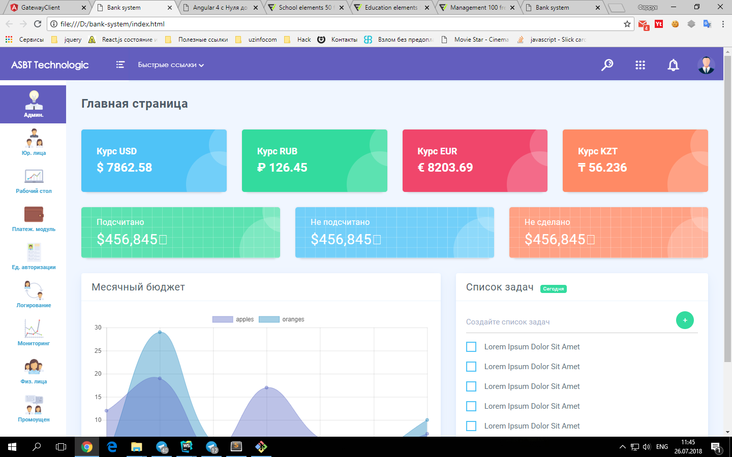
Task: Click the page vertical scrollbar
Action: (727, 208)
